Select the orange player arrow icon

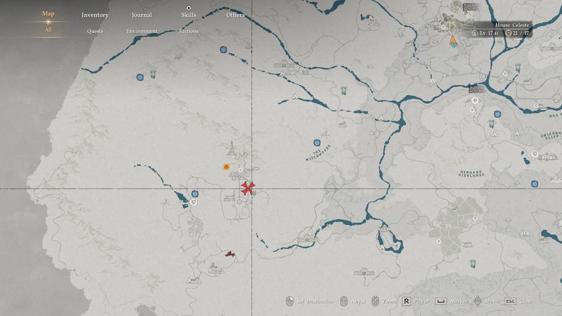[x=453, y=41]
